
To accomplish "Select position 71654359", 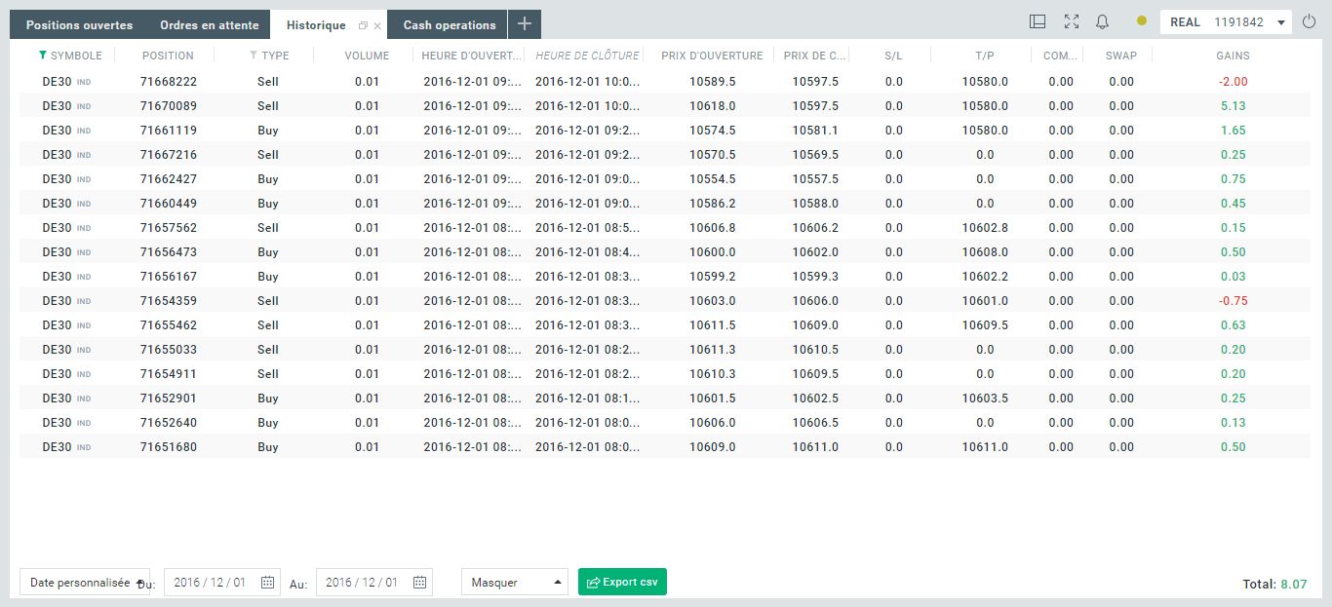I will (169, 301).
